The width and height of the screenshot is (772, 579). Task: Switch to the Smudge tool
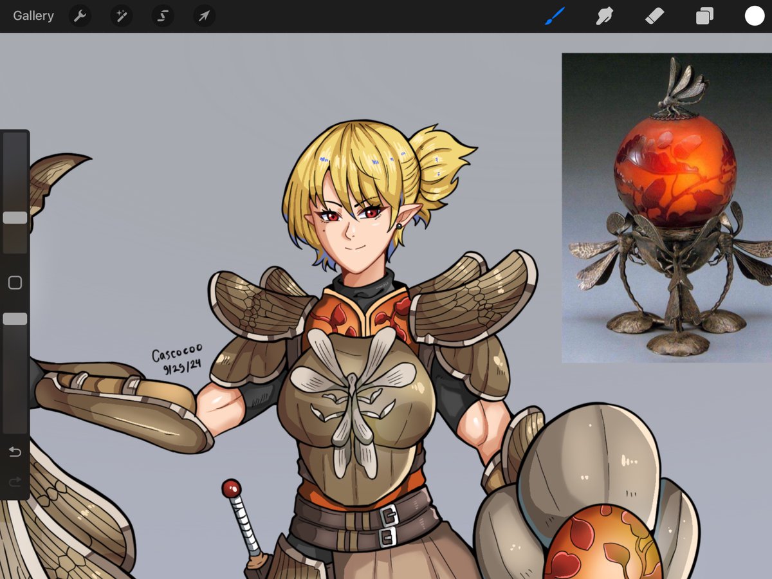click(605, 15)
